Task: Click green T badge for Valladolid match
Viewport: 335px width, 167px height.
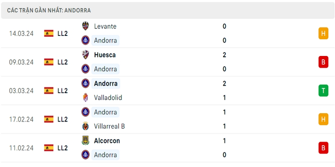Action: [323, 91]
